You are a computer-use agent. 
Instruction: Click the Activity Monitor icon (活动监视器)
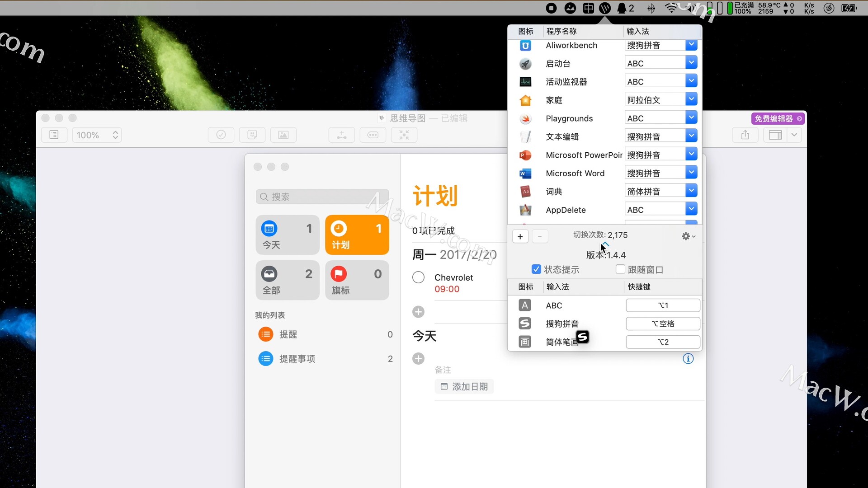tap(525, 82)
